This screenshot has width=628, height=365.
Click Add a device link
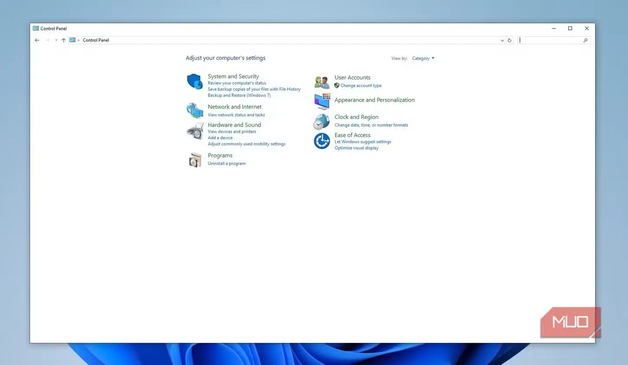pyautogui.click(x=220, y=138)
